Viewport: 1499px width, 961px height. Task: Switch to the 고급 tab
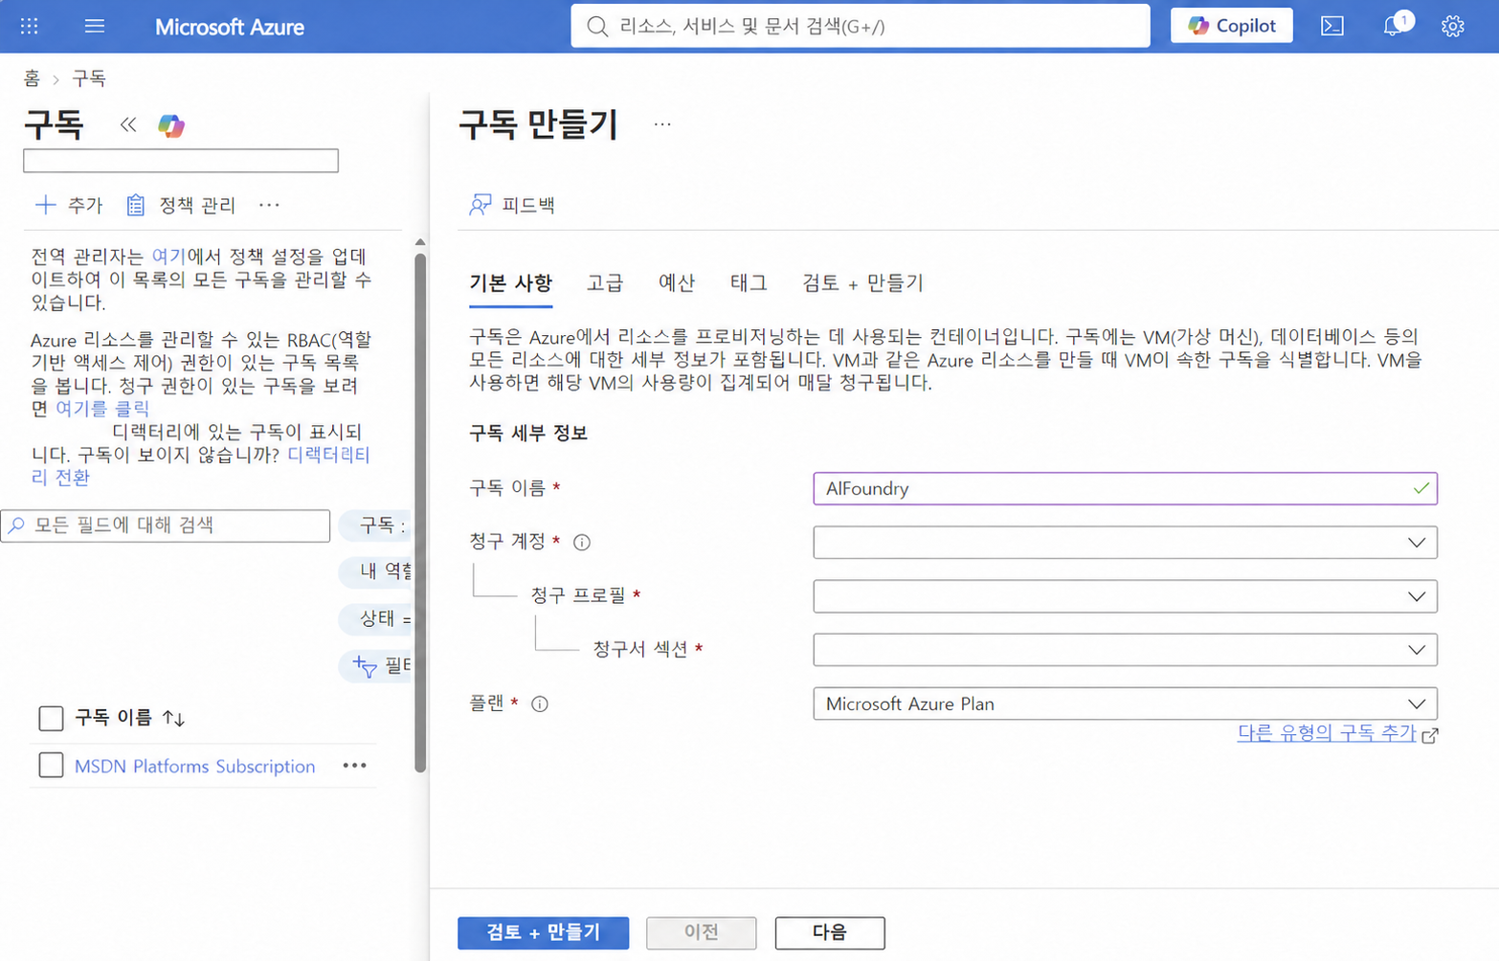pos(604,283)
